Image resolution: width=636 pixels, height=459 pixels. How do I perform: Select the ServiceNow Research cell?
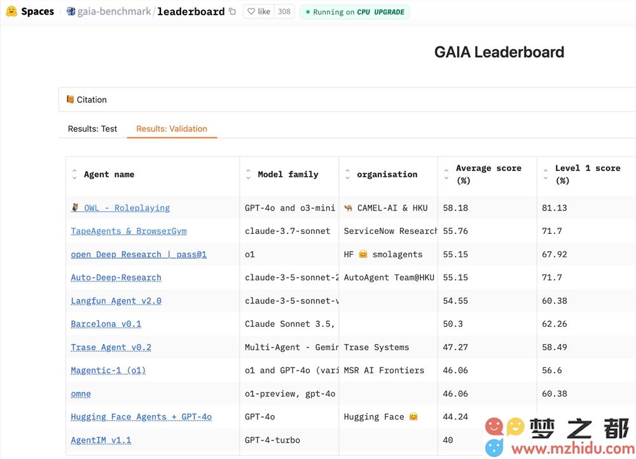tap(388, 231)
